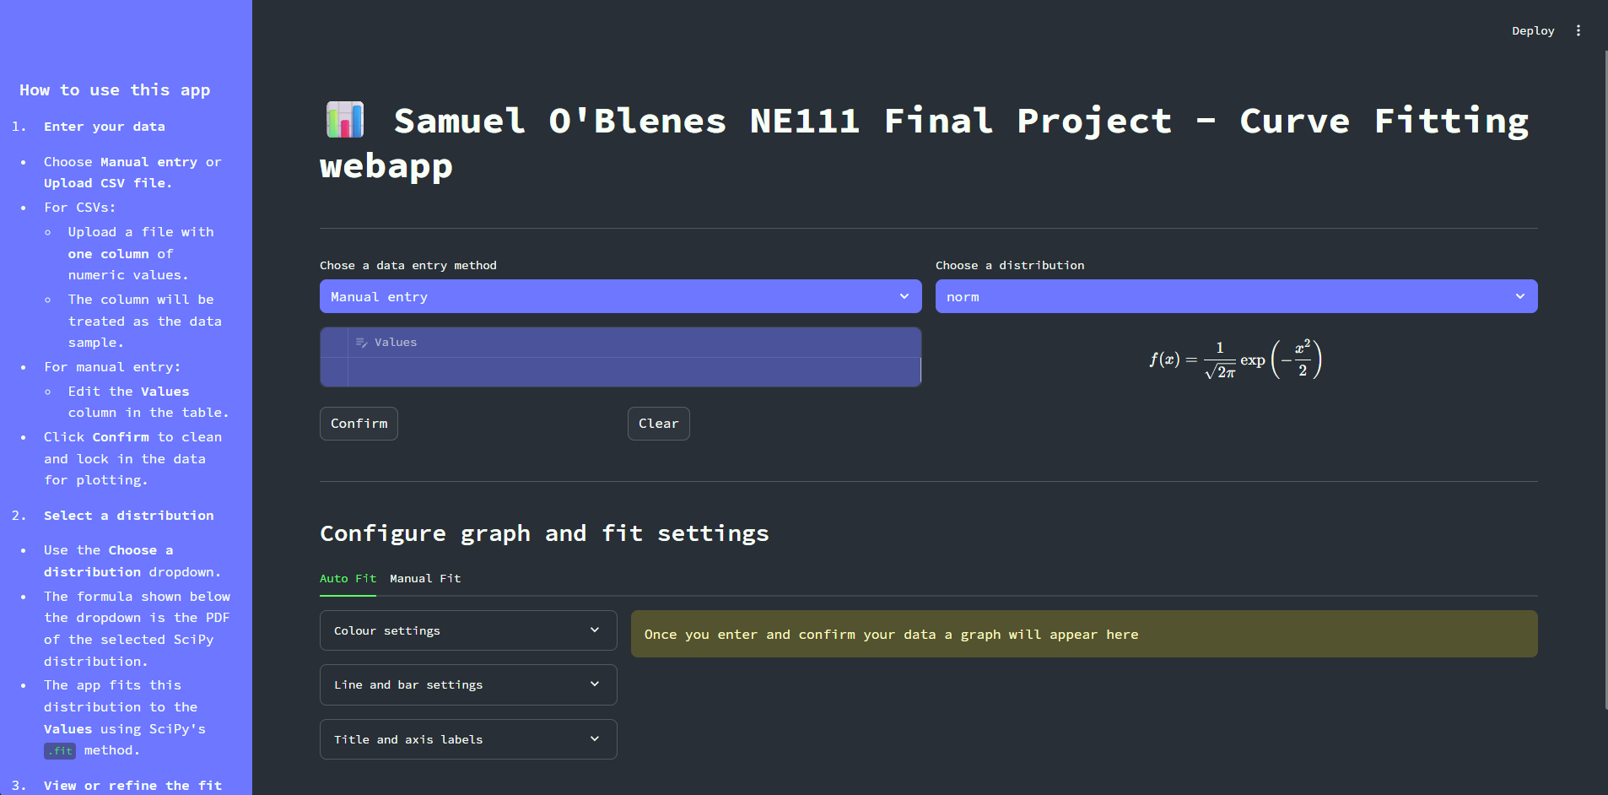Click the Confirm button
1608x795 pixels.
click(358, 423)
